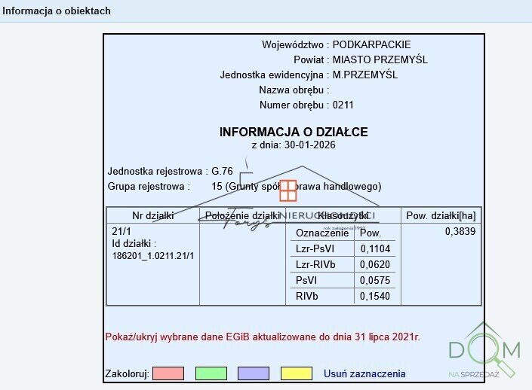The height and width of the screenshot is (390, 532).
Task: Select the yellow highlight color swatch
Action: click(x=296, y=373)
